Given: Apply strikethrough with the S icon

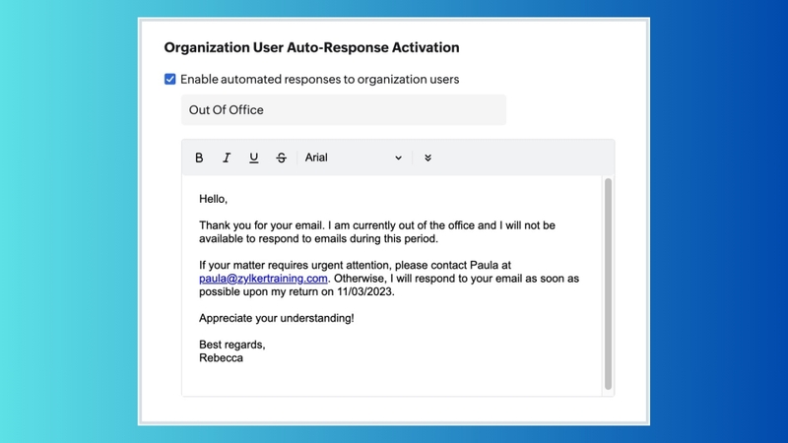Looking at the screenshot, I should click(x=281, y=158).
